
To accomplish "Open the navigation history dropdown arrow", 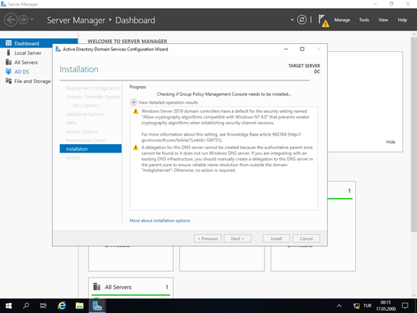I will click(32, 19).
